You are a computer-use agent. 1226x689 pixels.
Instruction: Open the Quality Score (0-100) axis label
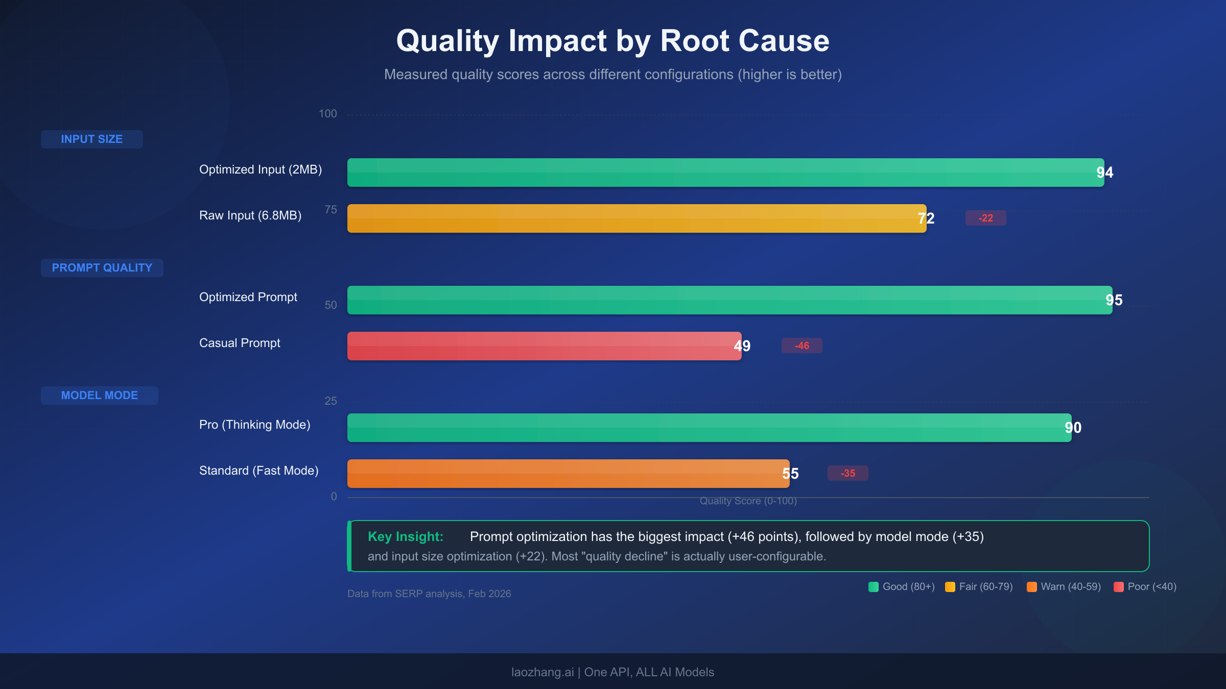(x=747, y=501)
